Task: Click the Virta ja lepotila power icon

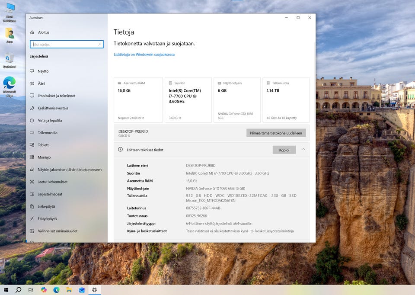Action: (32, 120)
